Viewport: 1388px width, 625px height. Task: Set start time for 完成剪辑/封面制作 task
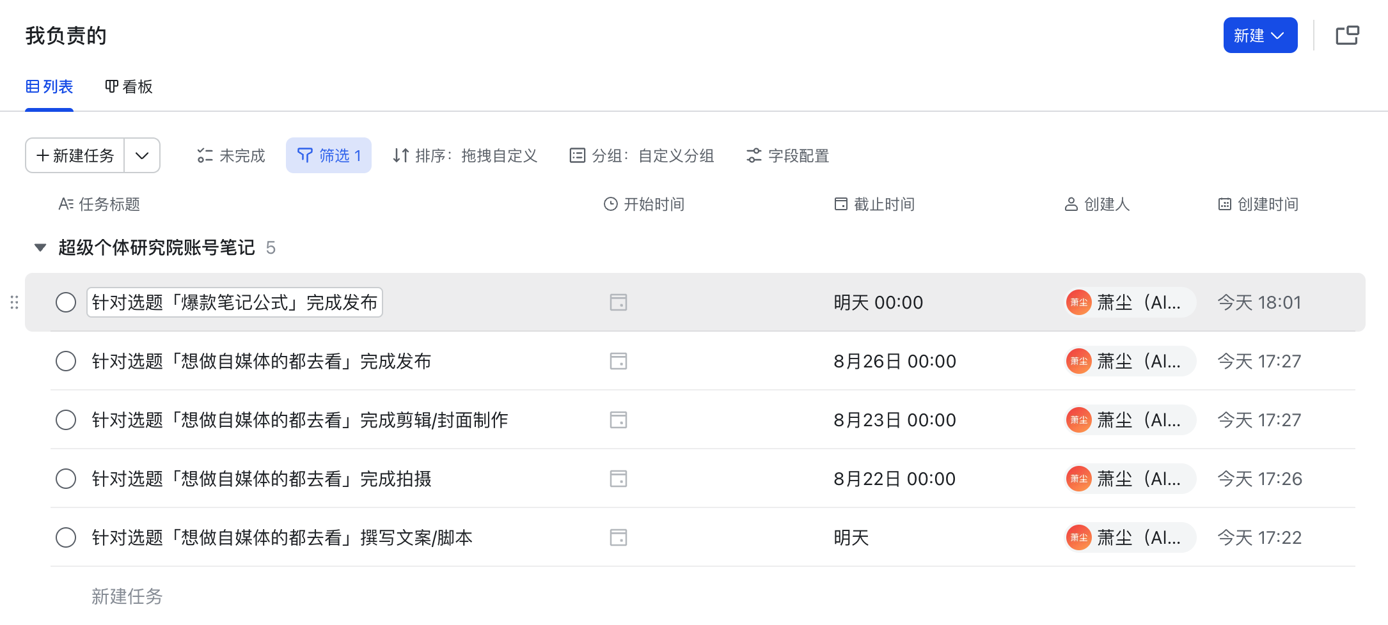619,420
